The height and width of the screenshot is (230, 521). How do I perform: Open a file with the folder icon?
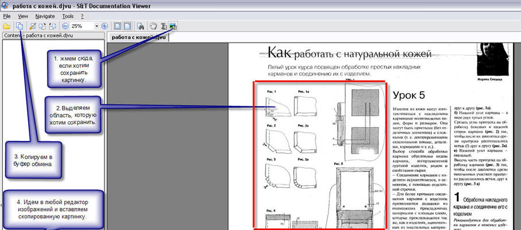tap(6, 26)
